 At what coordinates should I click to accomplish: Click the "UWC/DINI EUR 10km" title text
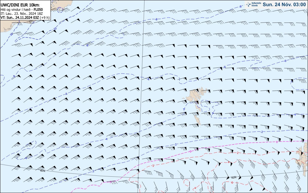[x=20, y=5]
